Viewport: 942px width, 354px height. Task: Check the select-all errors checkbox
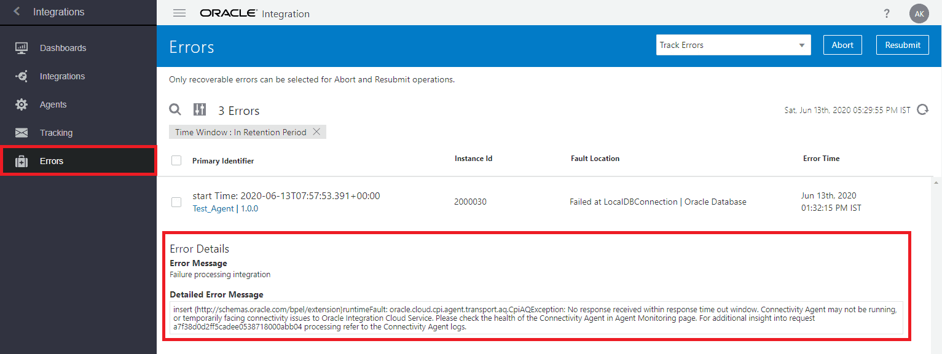176,160
